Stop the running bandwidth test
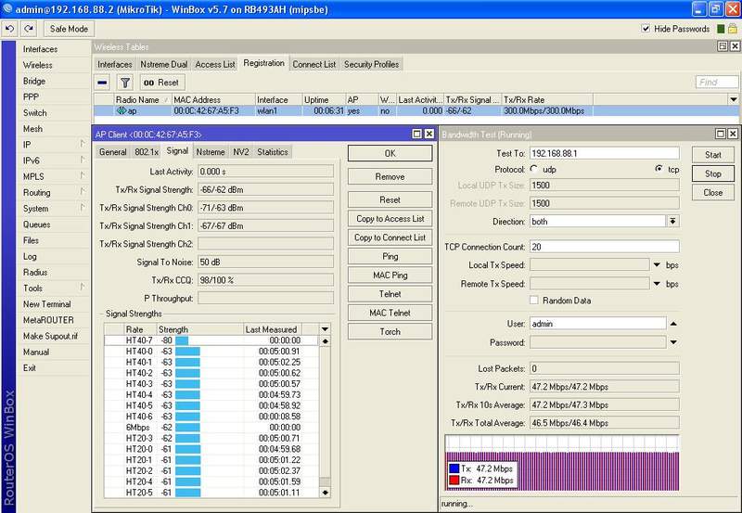The width and height of the screenshot is (742, 513). [712, 173]
